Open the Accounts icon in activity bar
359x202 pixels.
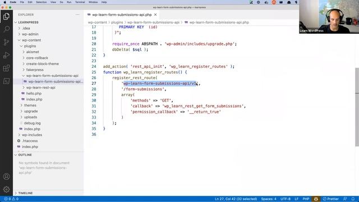point(6,177)
